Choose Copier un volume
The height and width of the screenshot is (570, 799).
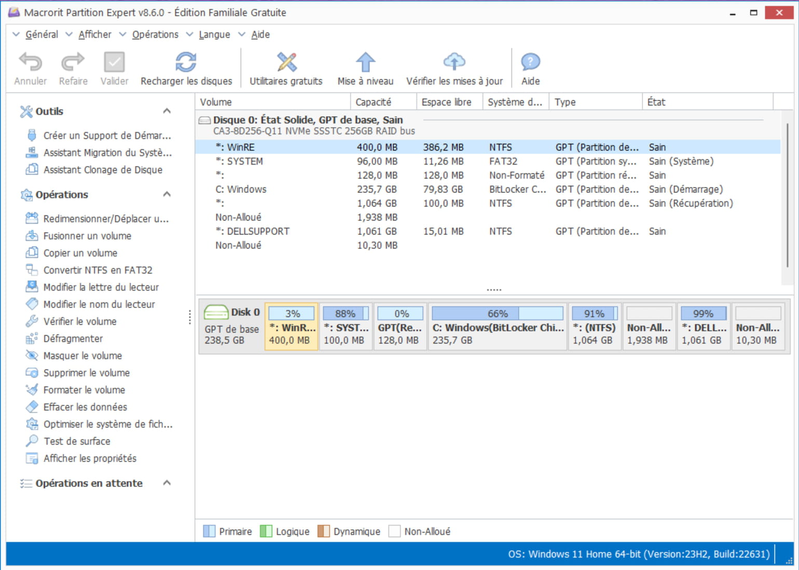click(x=72, y=253)
